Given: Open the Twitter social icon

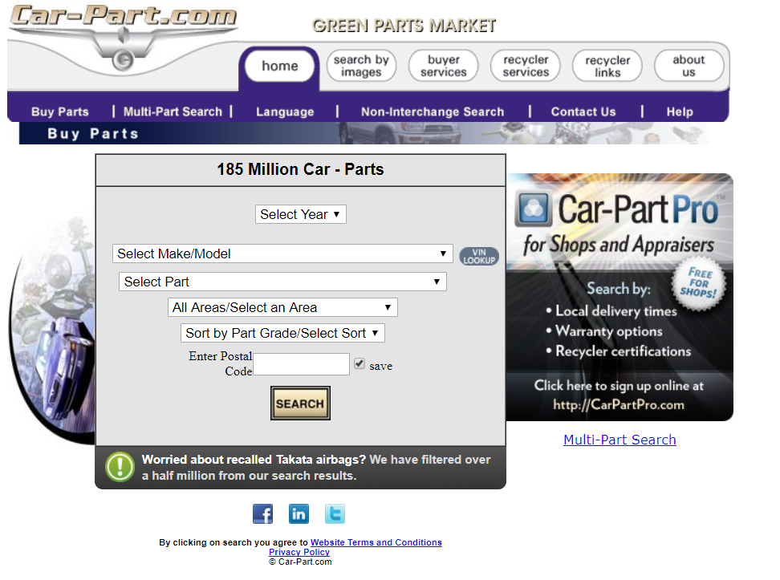Looking at the screenshot, I should 335,514.
